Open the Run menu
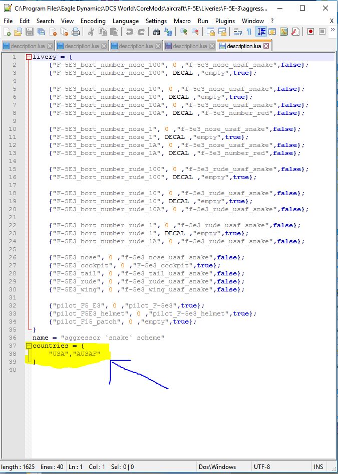 (x=203, y=21)
